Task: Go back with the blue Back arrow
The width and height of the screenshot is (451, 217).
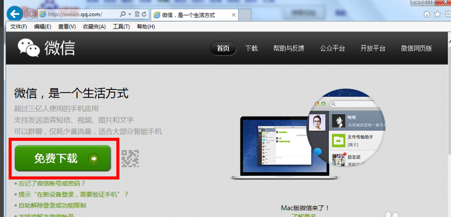Action: click(x=15, y=14)
